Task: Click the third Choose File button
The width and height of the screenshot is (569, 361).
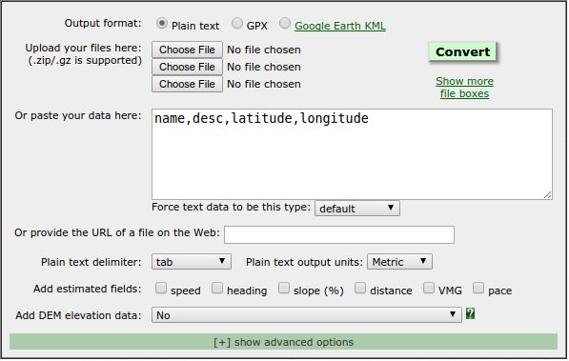Action: (x=187, y=84)
